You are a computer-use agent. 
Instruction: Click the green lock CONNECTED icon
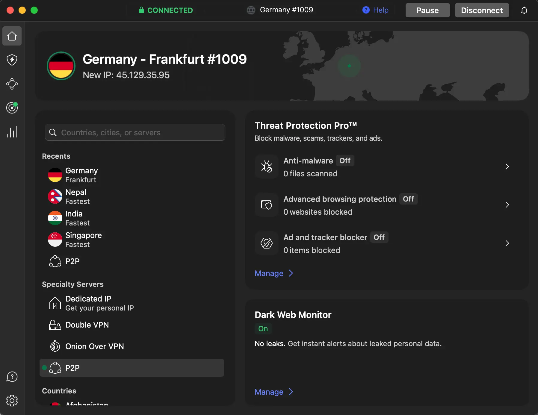click(x=141, y=10)
